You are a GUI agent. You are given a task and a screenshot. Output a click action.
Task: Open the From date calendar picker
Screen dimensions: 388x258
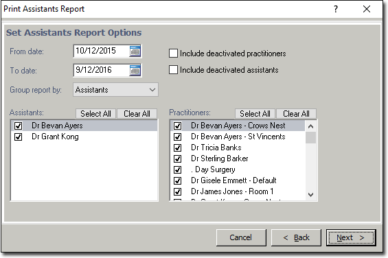135,51
